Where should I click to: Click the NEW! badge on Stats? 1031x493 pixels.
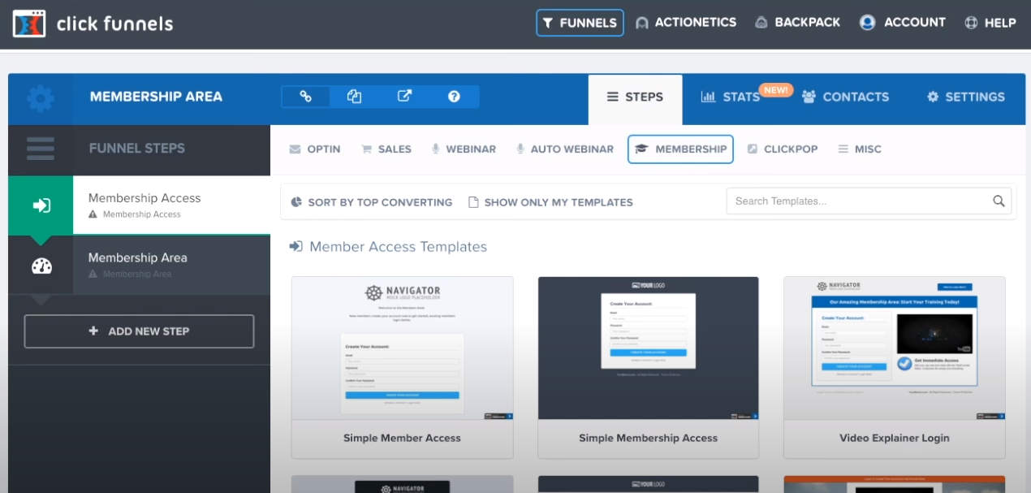point(776,90)
